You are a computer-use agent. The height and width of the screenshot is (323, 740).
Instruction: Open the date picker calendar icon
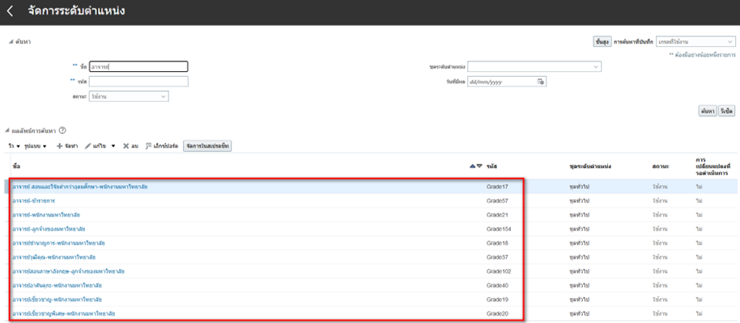[542, 82]
